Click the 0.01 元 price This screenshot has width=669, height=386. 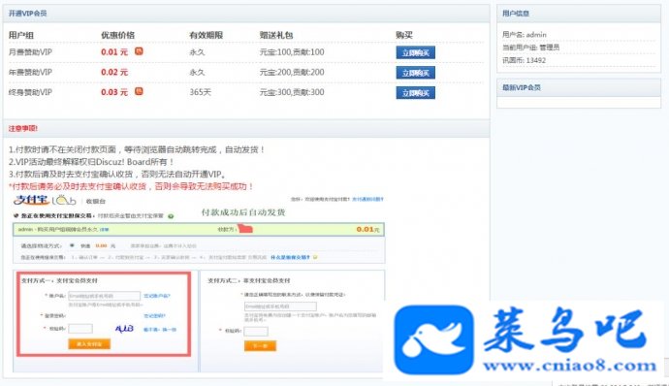pos(114,52)
